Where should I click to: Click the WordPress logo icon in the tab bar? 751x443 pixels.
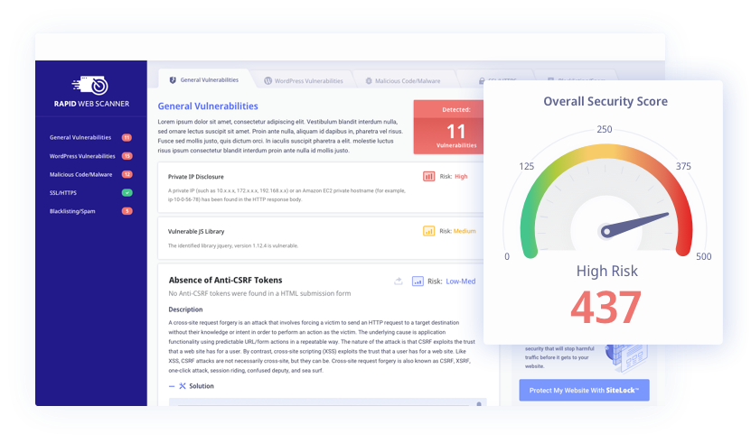[x=268, y=81]
